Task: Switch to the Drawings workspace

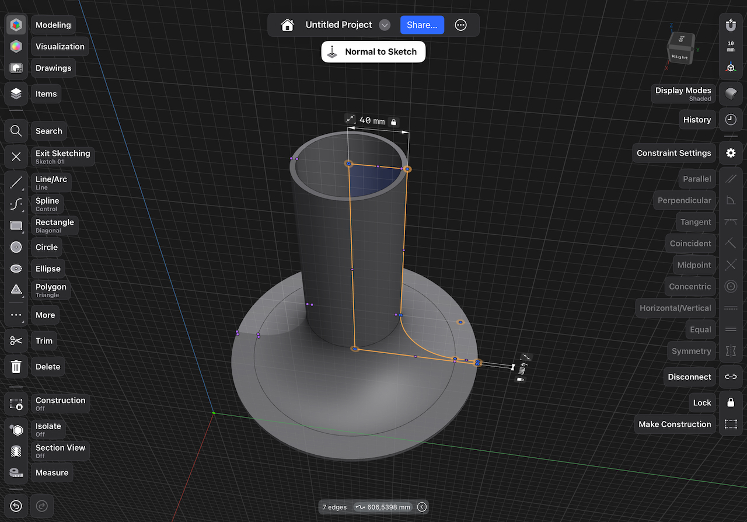Action: (16, 68)
